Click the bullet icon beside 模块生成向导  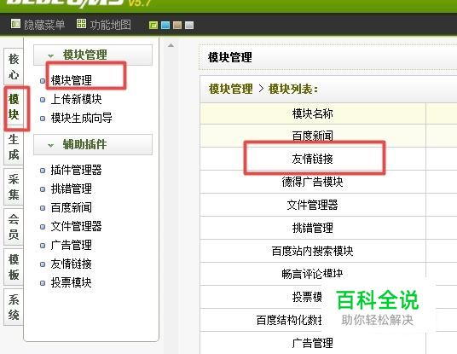pos(43,119)
